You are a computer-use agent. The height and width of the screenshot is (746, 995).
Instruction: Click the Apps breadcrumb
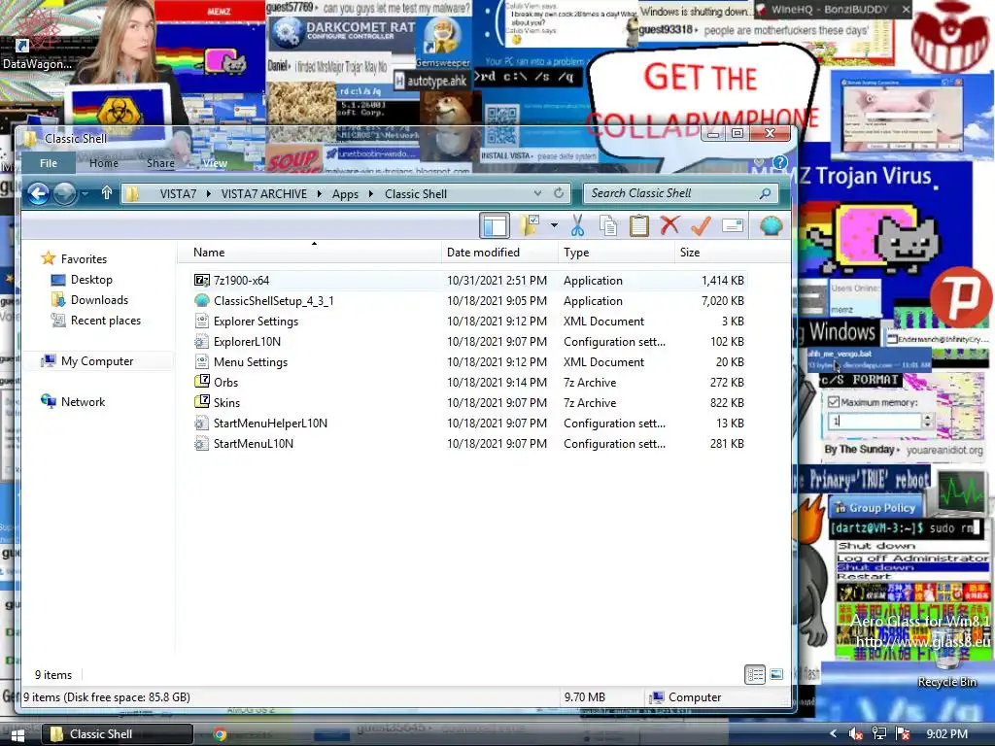(x=345, y=193)
